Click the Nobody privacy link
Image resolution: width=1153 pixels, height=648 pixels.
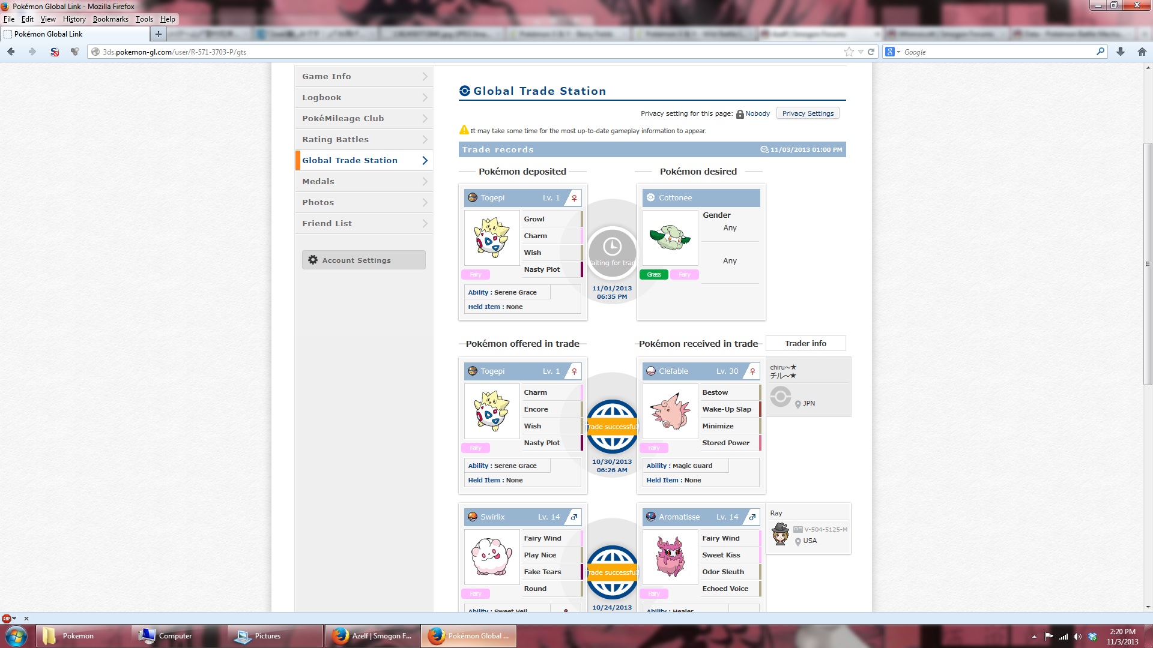tap(757, 114)
